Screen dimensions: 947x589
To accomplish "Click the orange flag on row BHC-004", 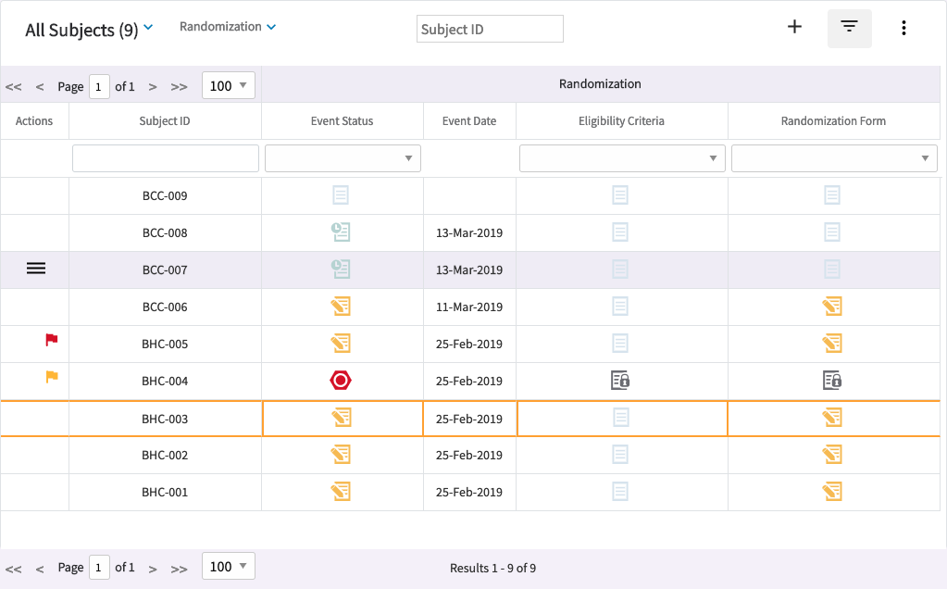I will pos(52,377).
